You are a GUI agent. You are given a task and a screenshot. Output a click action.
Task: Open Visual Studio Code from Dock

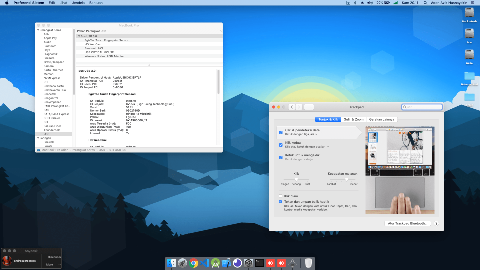204,263
